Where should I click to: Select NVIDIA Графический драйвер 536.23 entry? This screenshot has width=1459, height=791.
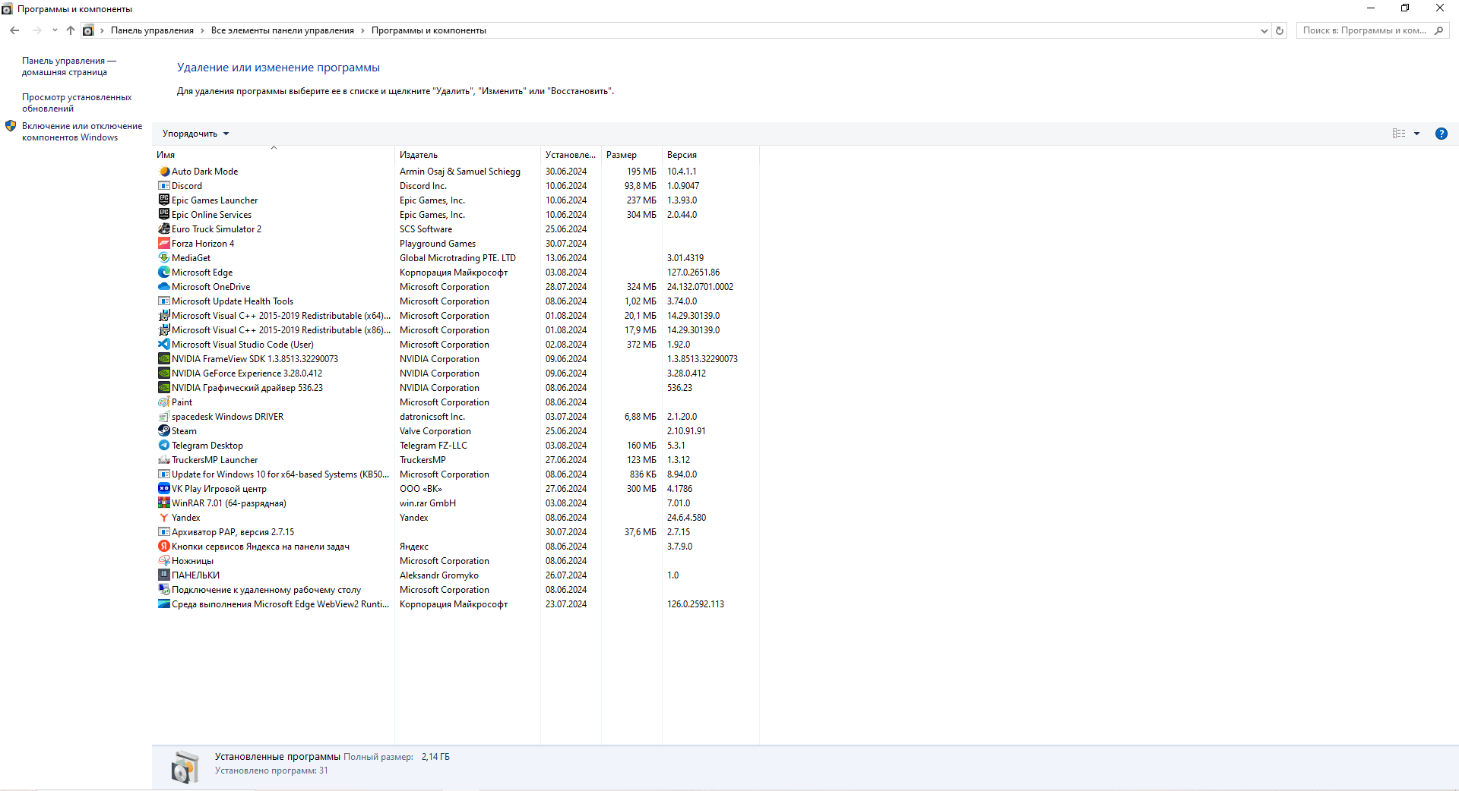456,388
